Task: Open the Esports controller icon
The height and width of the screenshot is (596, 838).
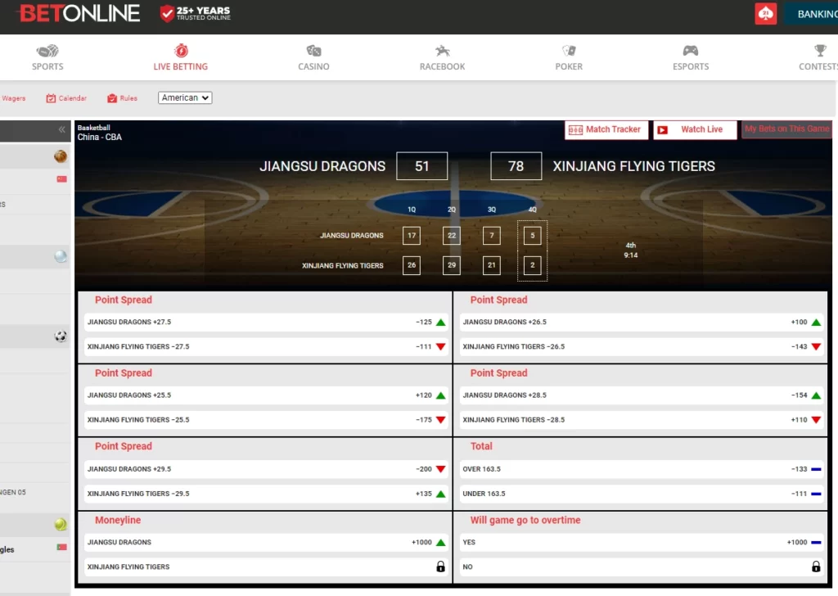Action: coord(690,51)
